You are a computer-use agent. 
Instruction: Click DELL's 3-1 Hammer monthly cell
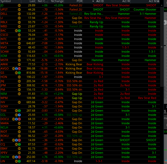tap(148, 14)
